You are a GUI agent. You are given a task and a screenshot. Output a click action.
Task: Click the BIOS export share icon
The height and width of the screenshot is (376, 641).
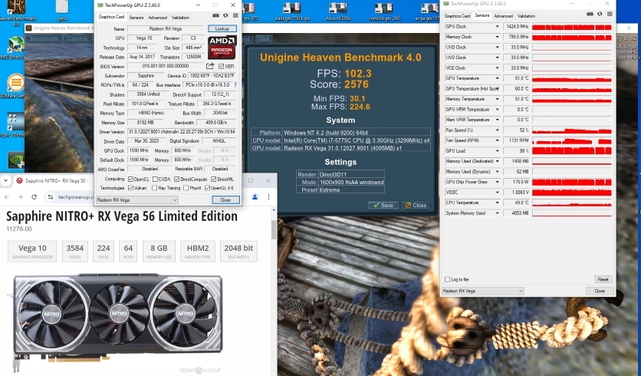pyautogui.click(x=210, y=66)
